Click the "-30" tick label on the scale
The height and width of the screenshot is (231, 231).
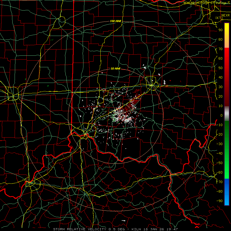219,144
